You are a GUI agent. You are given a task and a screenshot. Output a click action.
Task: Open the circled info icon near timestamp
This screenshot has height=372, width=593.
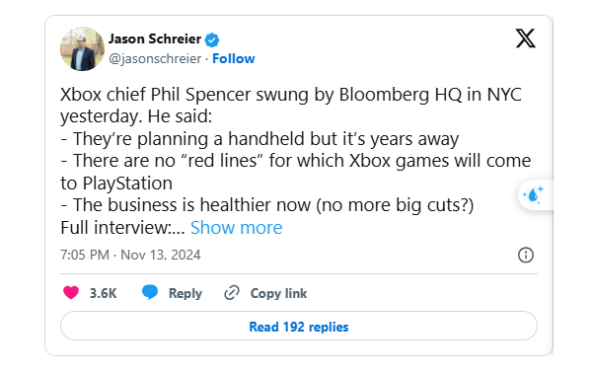point(525,255)
